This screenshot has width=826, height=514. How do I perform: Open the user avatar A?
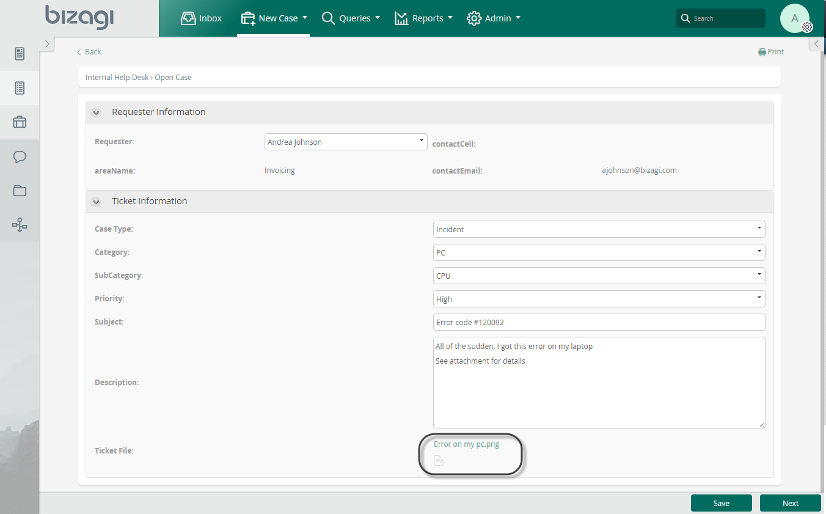[794, 18]
